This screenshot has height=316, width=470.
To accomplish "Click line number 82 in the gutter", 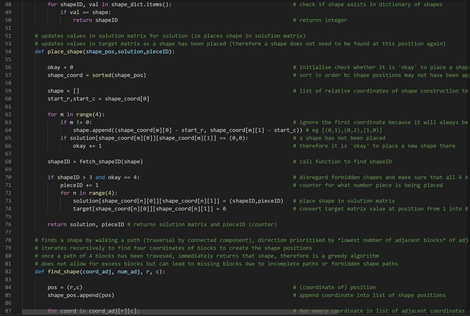I will click(8, 272).
